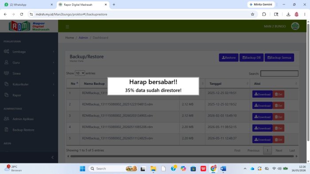The image size is (310, 174).
Task: Click the Rapor Digital Madrasah logo
Action: (29, 26)
